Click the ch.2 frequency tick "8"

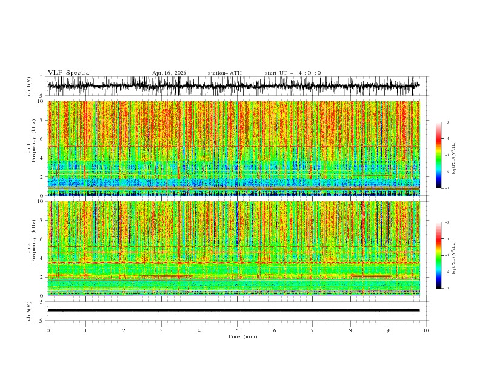[x=42, y=221]
